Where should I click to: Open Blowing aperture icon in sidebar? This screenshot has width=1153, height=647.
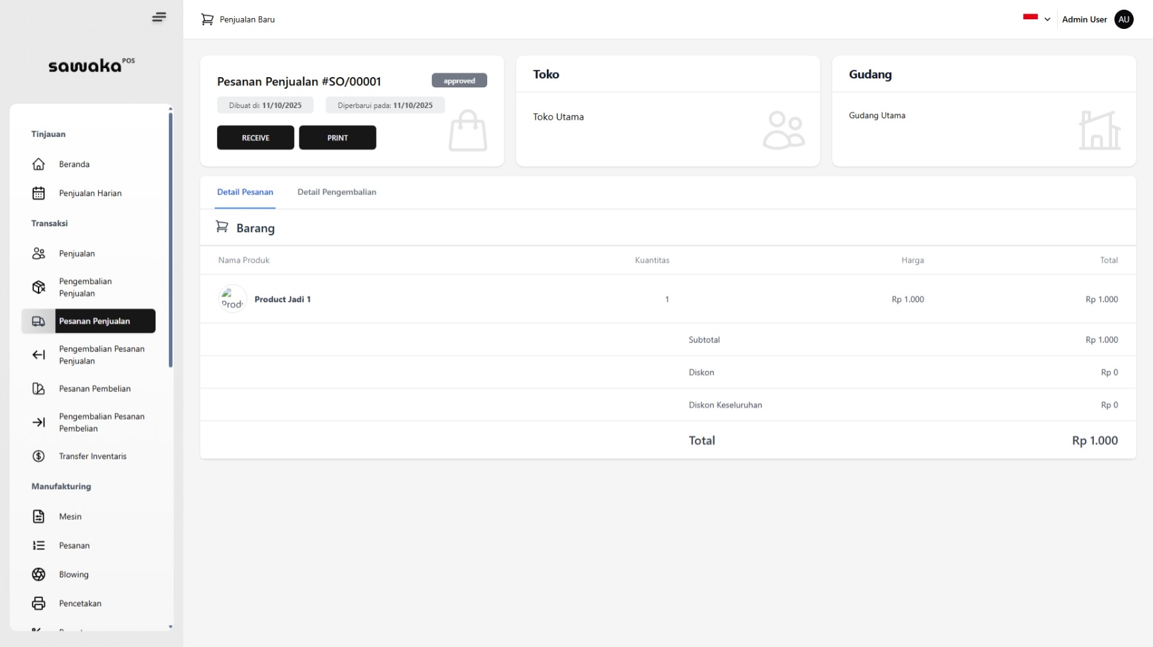tap(39, 574)
